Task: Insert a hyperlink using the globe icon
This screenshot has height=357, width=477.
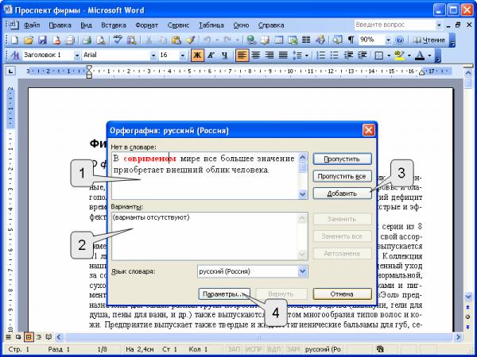Action: coord(251,40)
